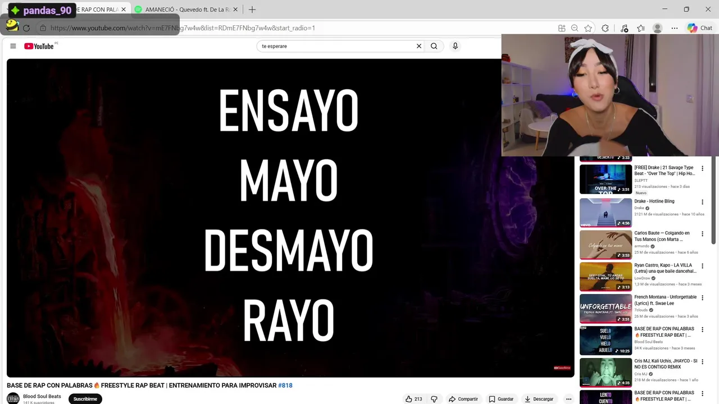Open the browser profile avatar

pyautogui.click(x=657, y=28)
